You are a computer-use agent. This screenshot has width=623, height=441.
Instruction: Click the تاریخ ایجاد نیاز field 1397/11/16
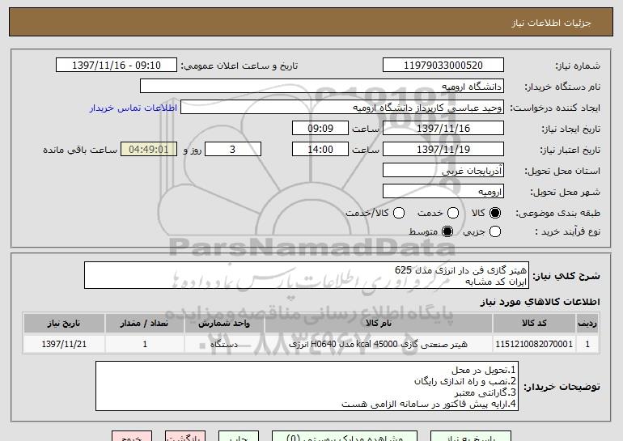coord(443,129)
